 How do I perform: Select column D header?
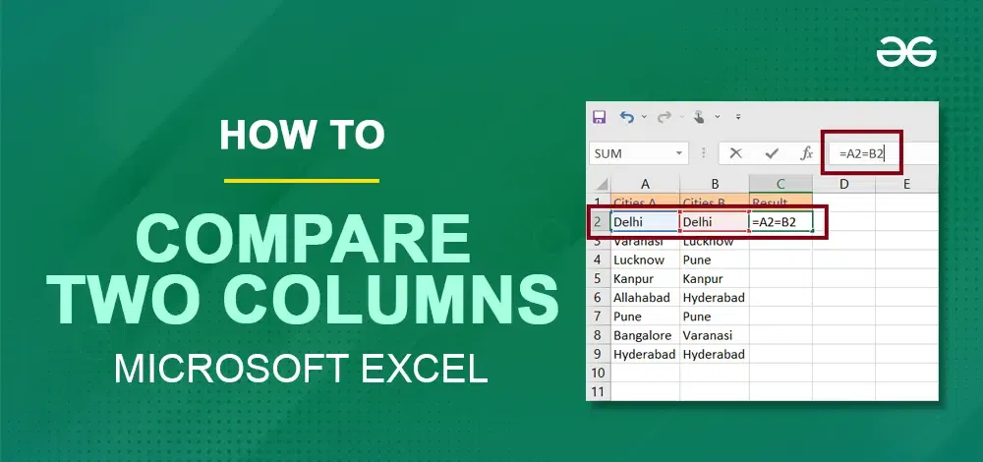pos(843,184)
